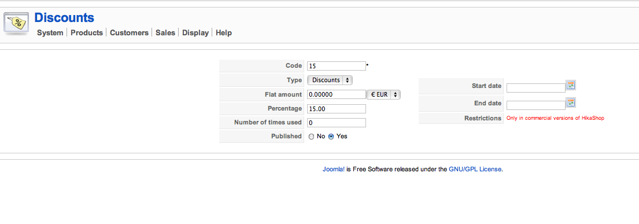Open the Start date calendar picker icon

[x=571, y=85]
